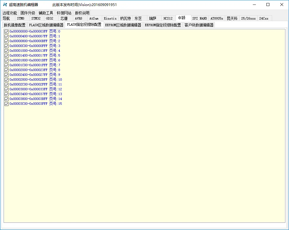This screenshot has height=230, width=289.
Task: Toggle the 页号:12 checkbox
Action: coord(6,89)
